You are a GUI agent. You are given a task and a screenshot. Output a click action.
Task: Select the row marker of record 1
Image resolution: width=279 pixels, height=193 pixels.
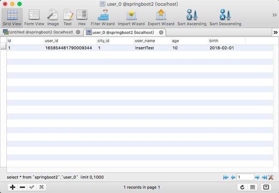tap(3, 47)
